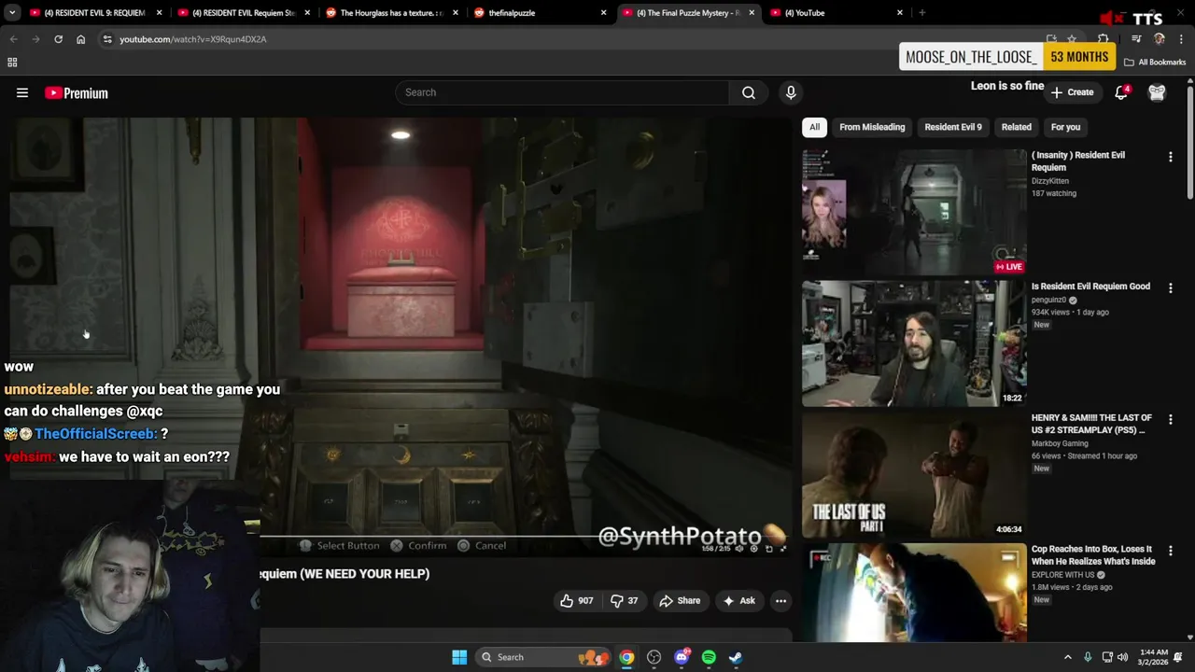Enter fullscreen on the video player
Screen dimensions: 1195x672
782,549
